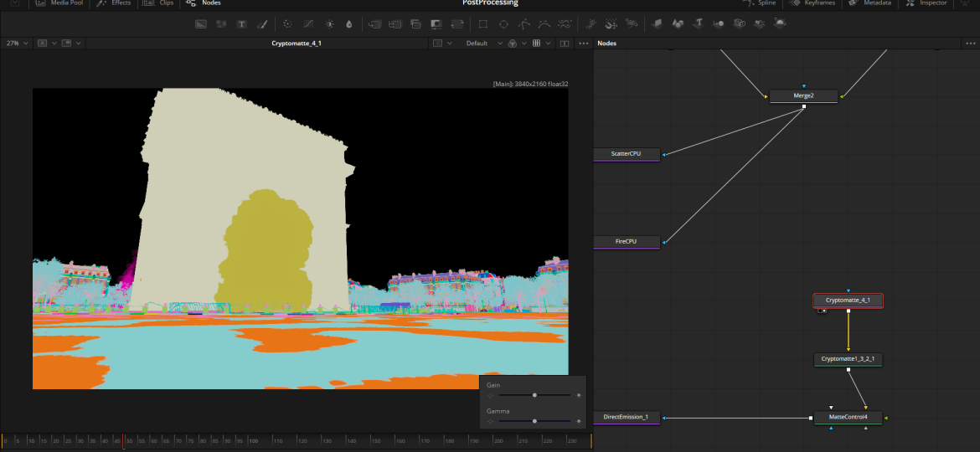The height and width of the screenshot is (452, 980).
Task: Toggle dual viewer split layout
Action: pyautogui.click(x=565, y=43)
